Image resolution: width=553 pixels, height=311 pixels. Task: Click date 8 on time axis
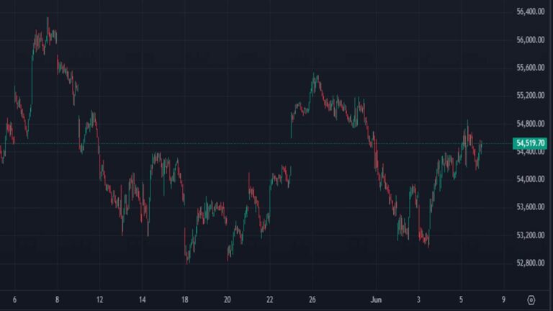57,299
